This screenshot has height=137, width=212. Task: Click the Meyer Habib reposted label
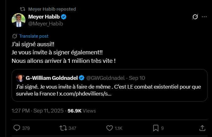[x=52, y=9]
